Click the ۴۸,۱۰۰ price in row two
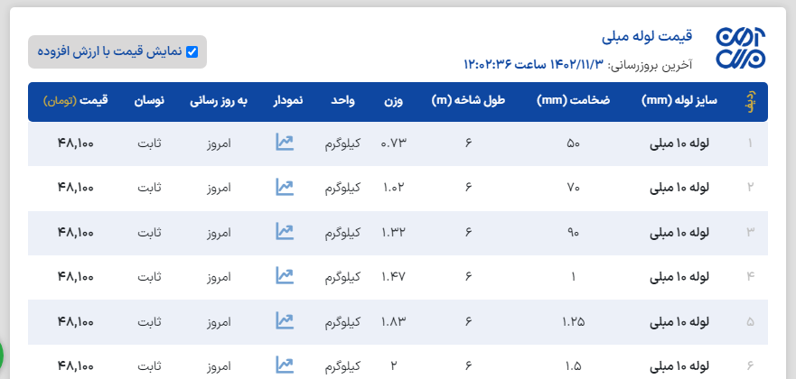This screenshot has height=379, width=796. (75, 187)
